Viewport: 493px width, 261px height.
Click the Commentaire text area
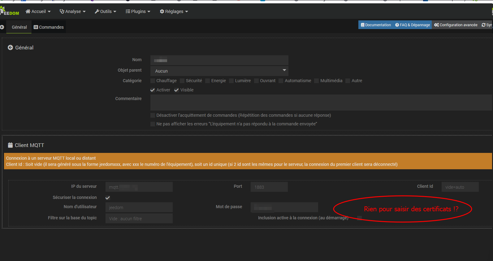tap(321, 103)
